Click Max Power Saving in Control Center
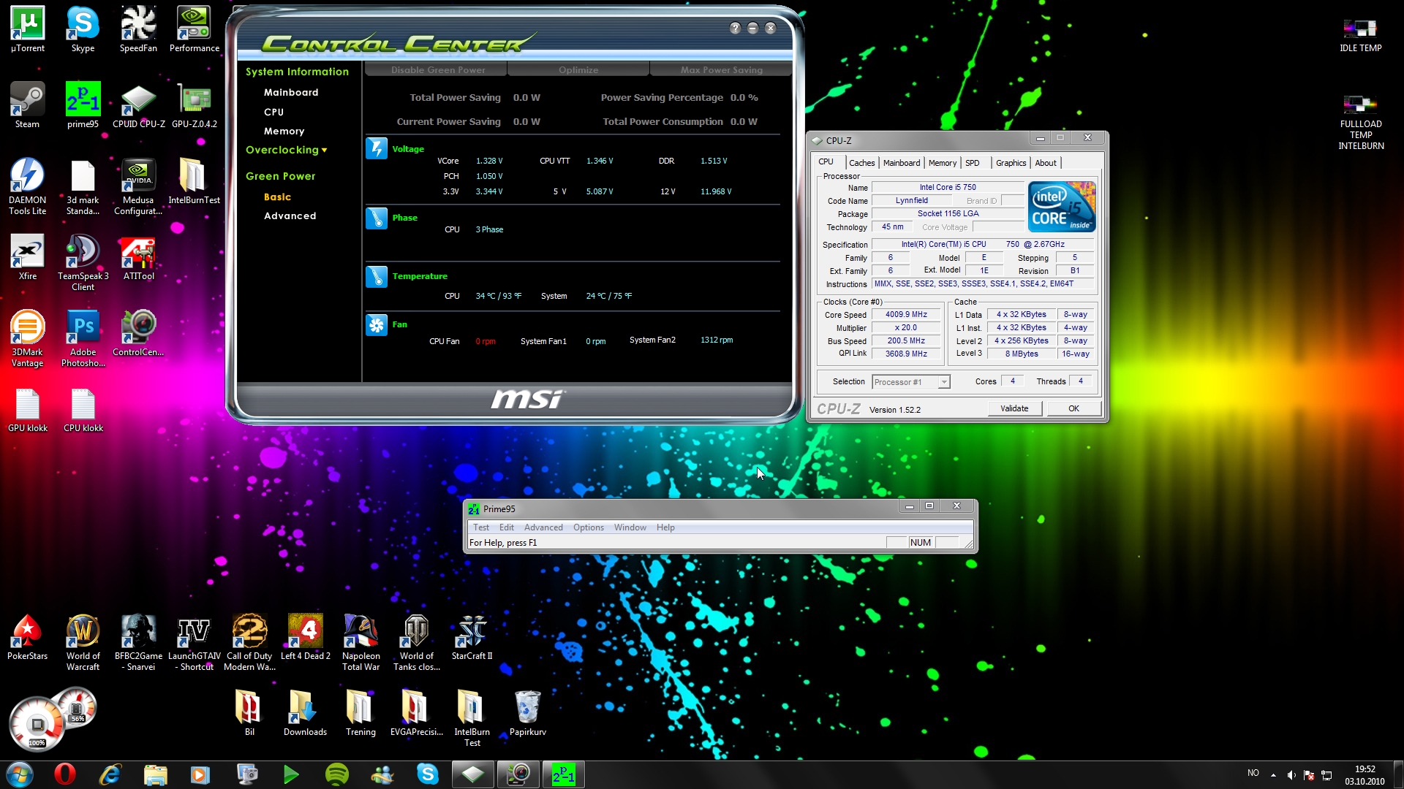The height and width of the screenshot is (789, 1404). click(721, 70)
